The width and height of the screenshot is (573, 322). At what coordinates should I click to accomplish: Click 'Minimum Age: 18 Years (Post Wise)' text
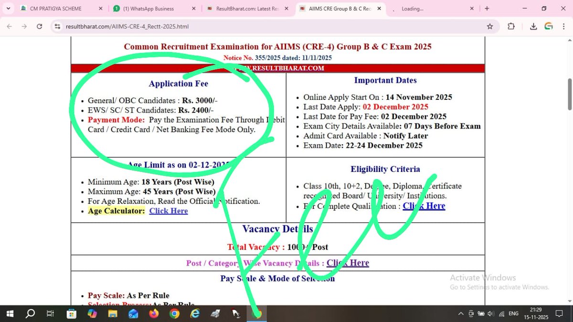[151, 182]
